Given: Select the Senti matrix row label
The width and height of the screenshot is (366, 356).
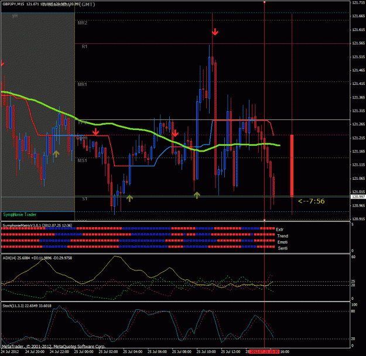Looking at the screenshot, I should [x=283, y=248].
